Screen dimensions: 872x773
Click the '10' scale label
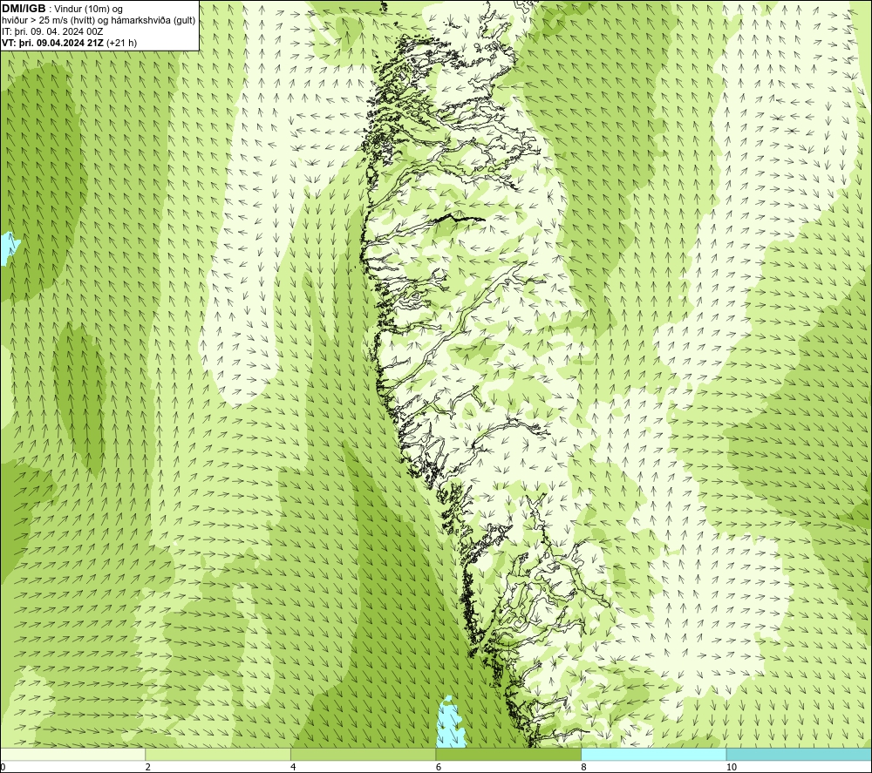click(732, 767)
